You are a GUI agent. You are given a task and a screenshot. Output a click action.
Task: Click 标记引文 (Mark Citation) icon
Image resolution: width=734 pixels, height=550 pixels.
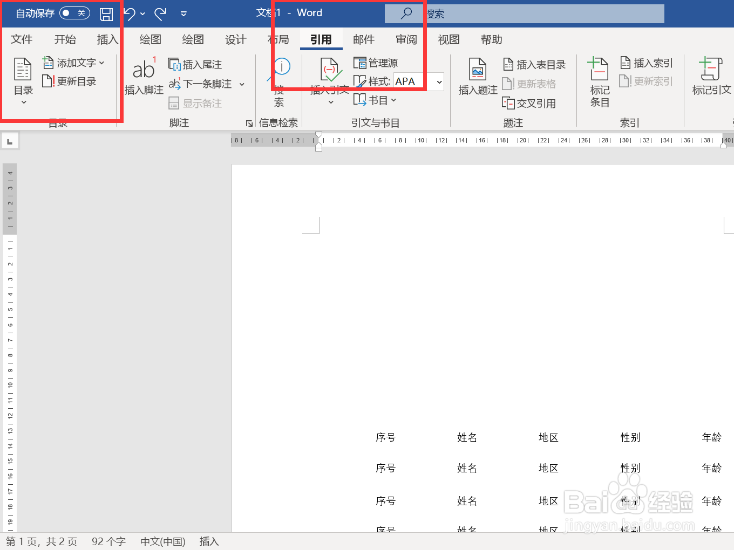711,69
